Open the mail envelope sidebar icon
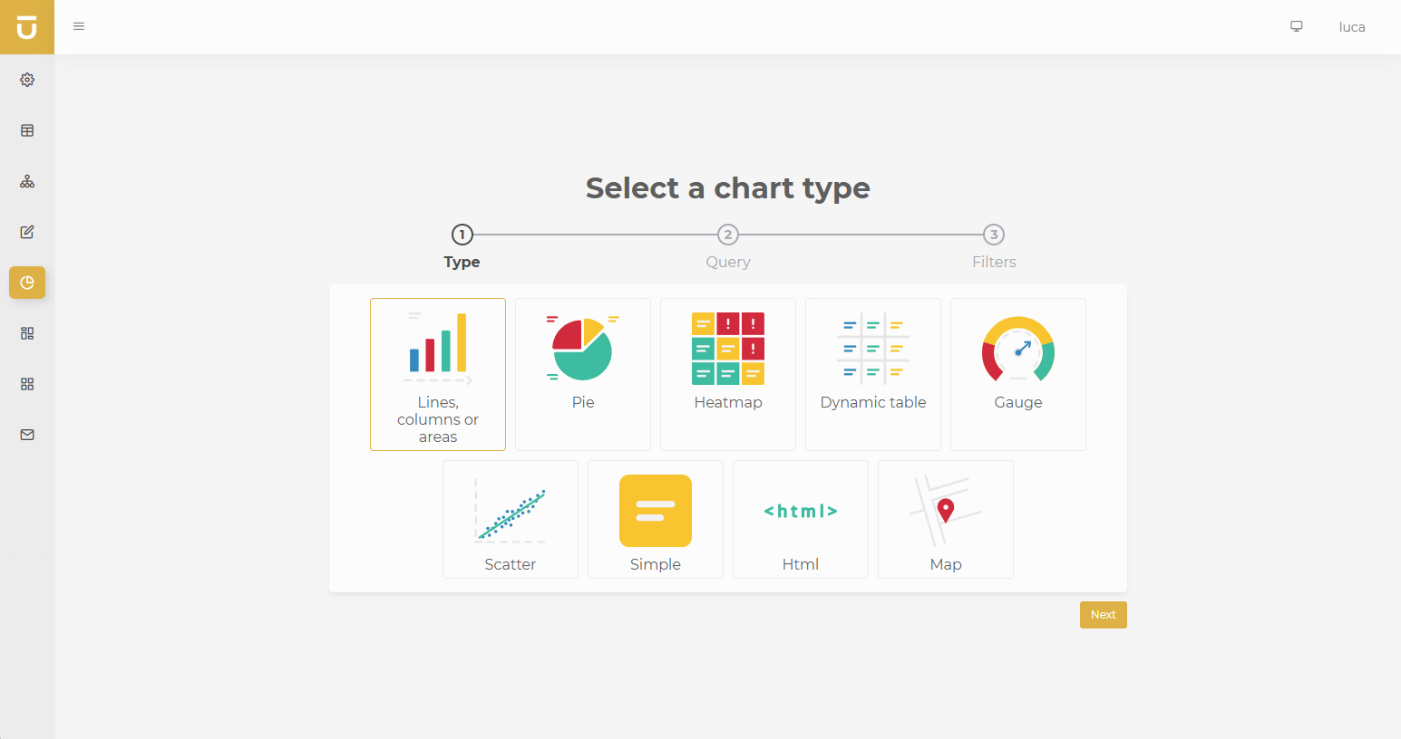 coord(27,435)
